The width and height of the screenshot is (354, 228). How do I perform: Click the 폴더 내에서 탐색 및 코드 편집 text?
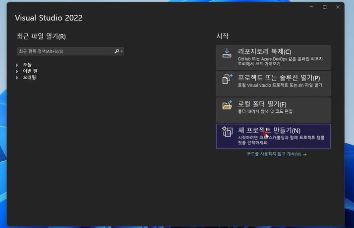pos(265,111)
